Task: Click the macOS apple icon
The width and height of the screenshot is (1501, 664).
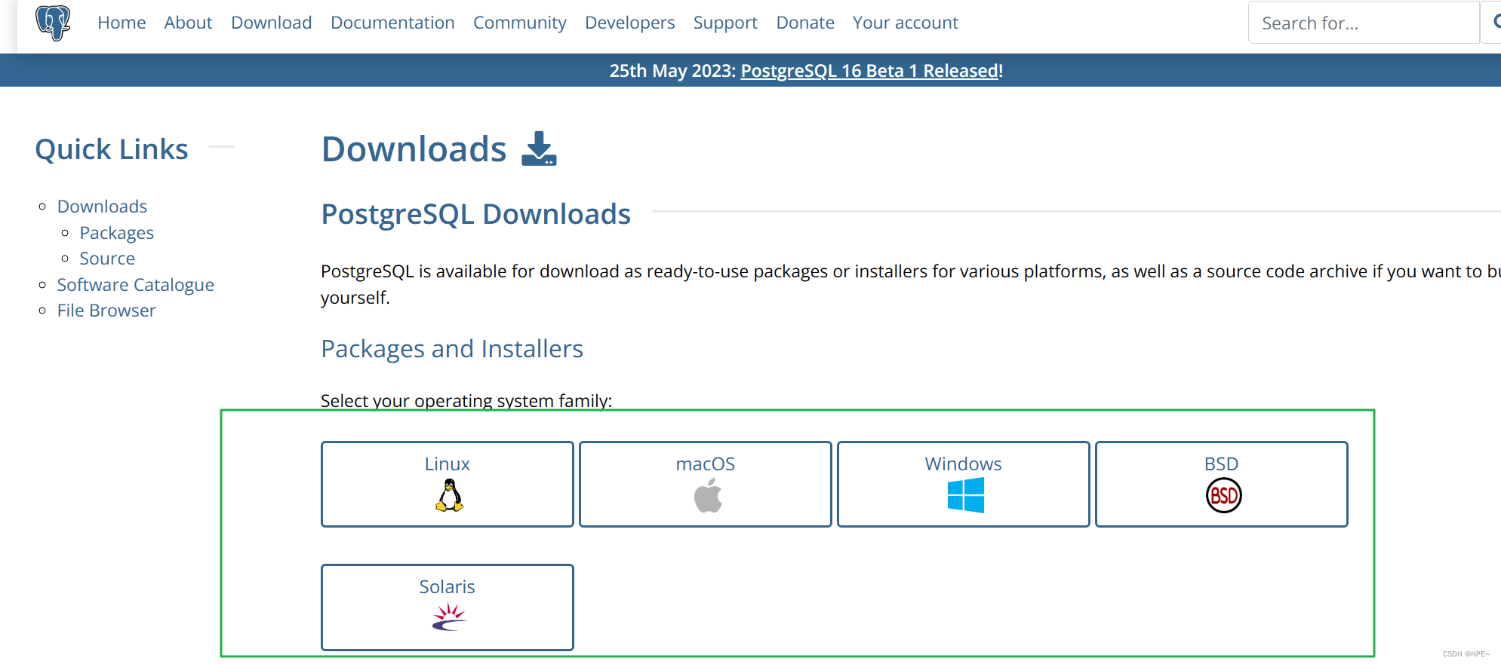Action: point(708,496)
